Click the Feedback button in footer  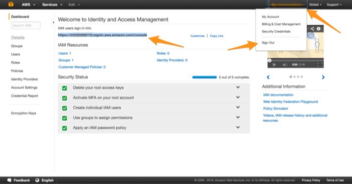pos(19,180)
